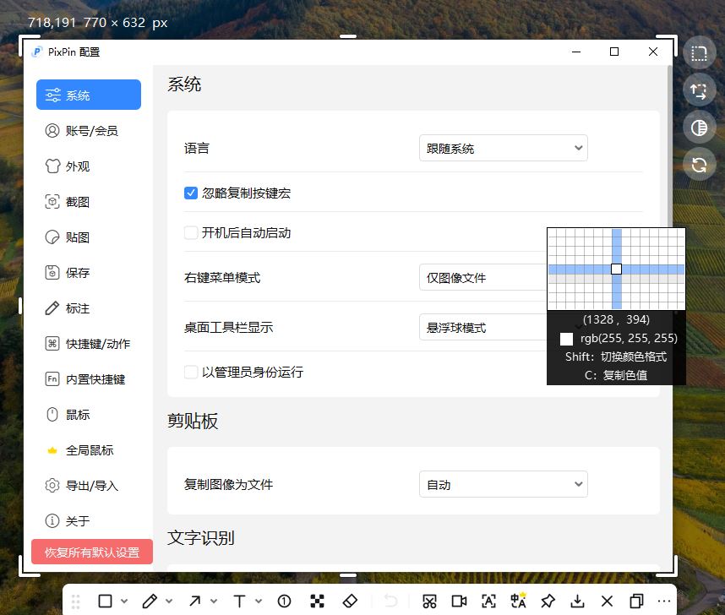Copy the screenshot to clipboard

point(635,601)
